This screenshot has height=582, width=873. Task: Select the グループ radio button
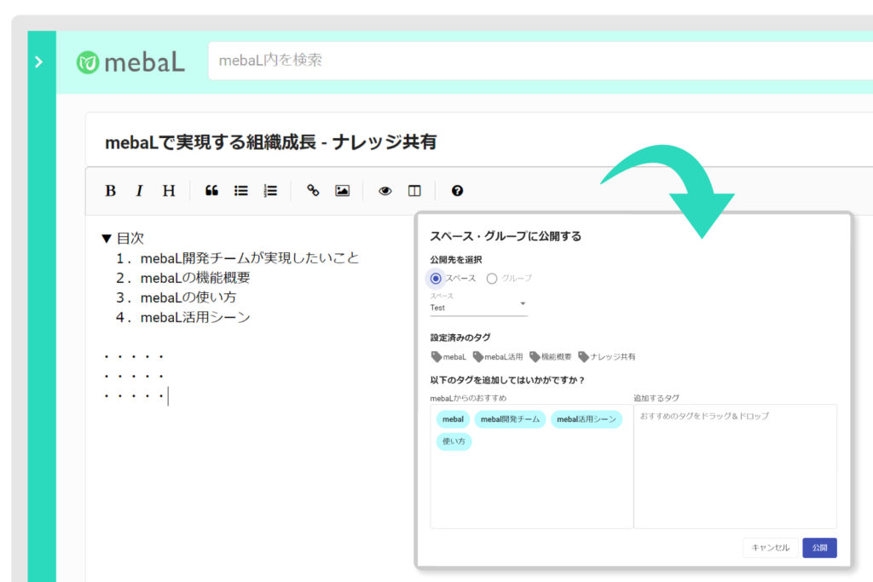point(492,278)
